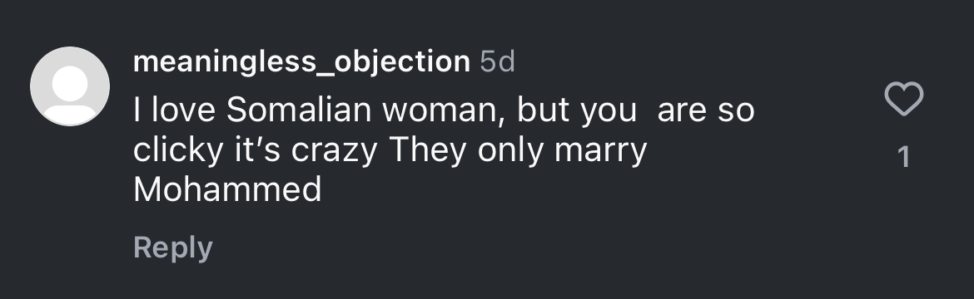The width and height of the screenshot is (974, 299).
Task: Click the gray circle around the profile placeholder
Action: pos(70,86)
